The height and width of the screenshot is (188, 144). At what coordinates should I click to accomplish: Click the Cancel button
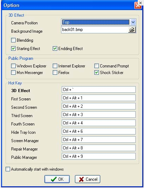(87, 179)
